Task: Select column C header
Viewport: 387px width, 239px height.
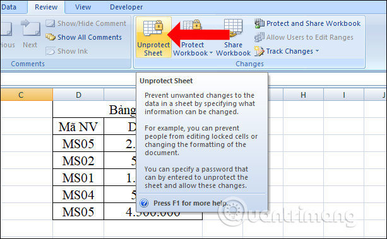Action: pos(27,95)
